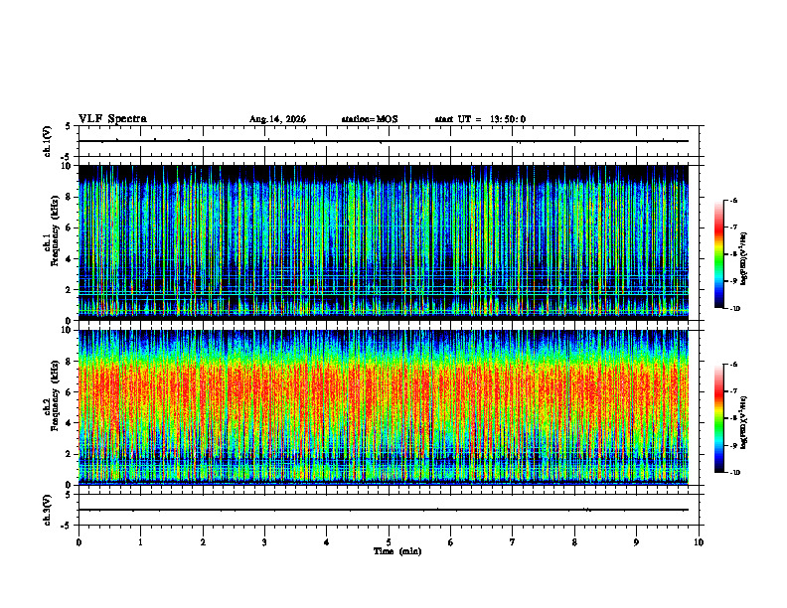Click the 10 minute tick on time axis

tap(699, 542)
